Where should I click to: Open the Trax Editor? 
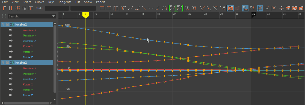(295, 8)
